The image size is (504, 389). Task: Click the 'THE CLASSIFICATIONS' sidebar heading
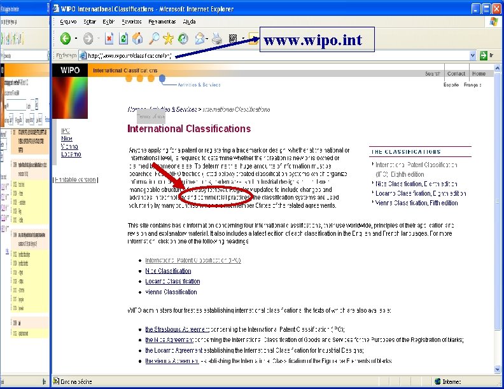(x=406, y=152)
